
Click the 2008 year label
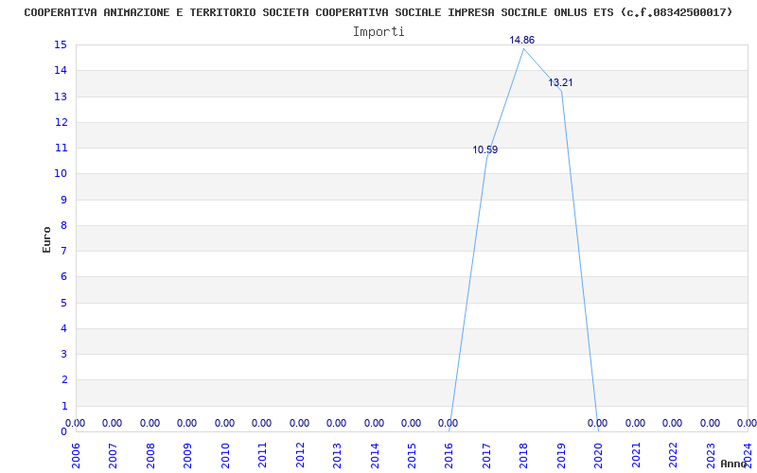150,455
